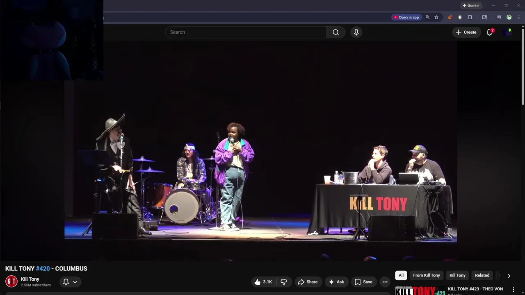Click the Share button
The image size is (525, 295).
pos(308,282)
